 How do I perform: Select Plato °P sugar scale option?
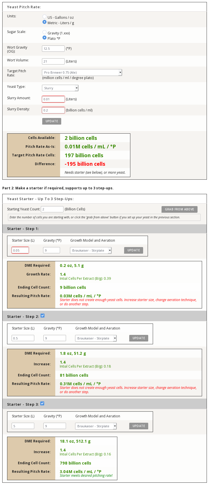coord(44,38)
